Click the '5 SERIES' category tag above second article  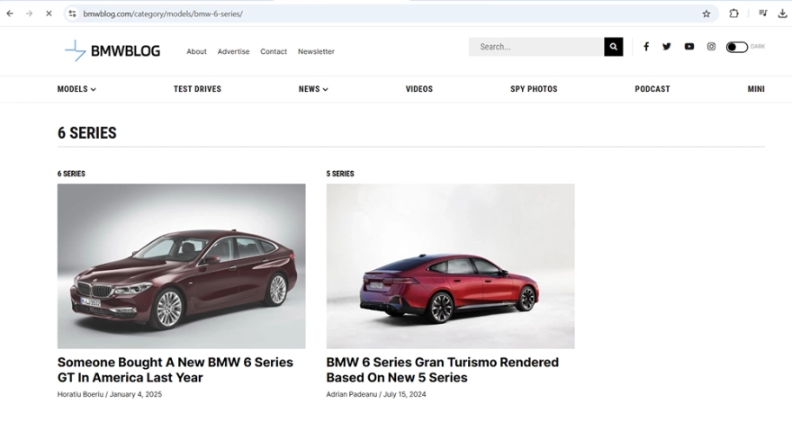pyautogui.click(x=340, y=174)
